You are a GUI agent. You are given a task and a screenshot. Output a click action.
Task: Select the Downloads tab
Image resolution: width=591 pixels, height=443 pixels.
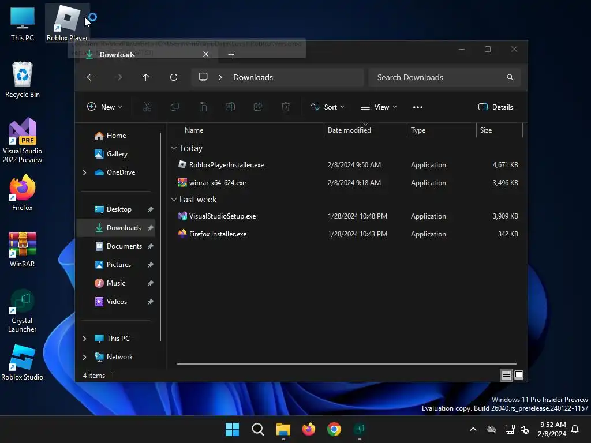(147, 55)
